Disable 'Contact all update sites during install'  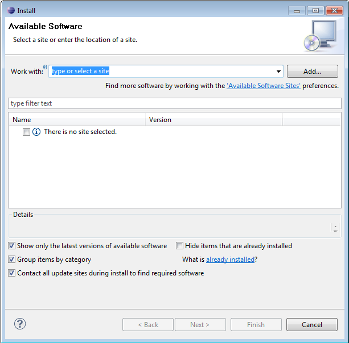tap(12, 273)
